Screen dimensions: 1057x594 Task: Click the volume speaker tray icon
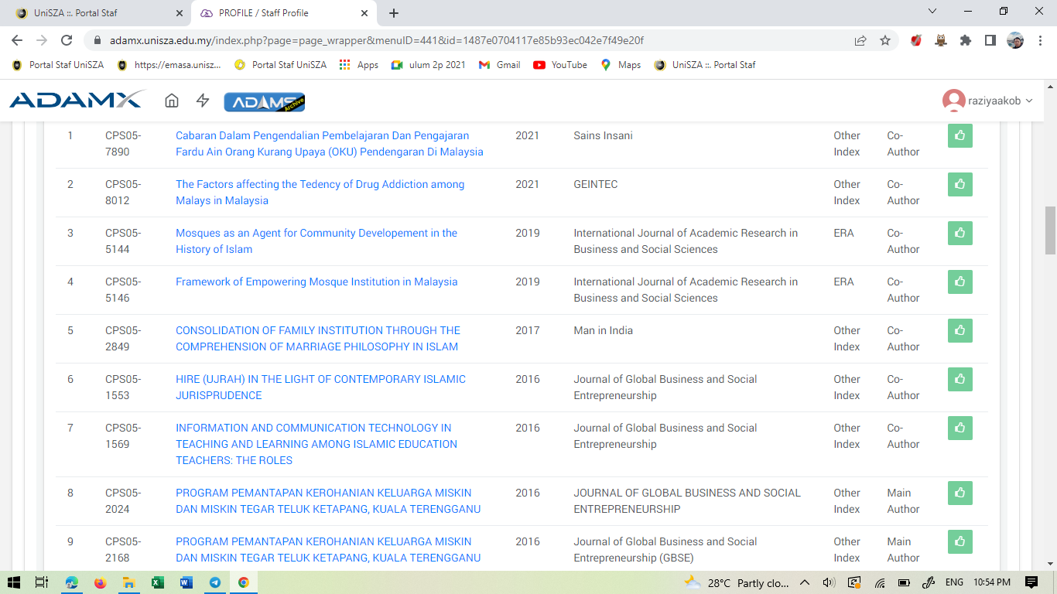(x=829, y=582)
